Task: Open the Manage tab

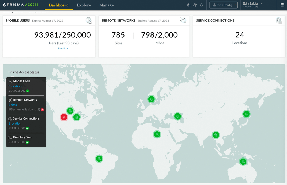Action: 106,5
